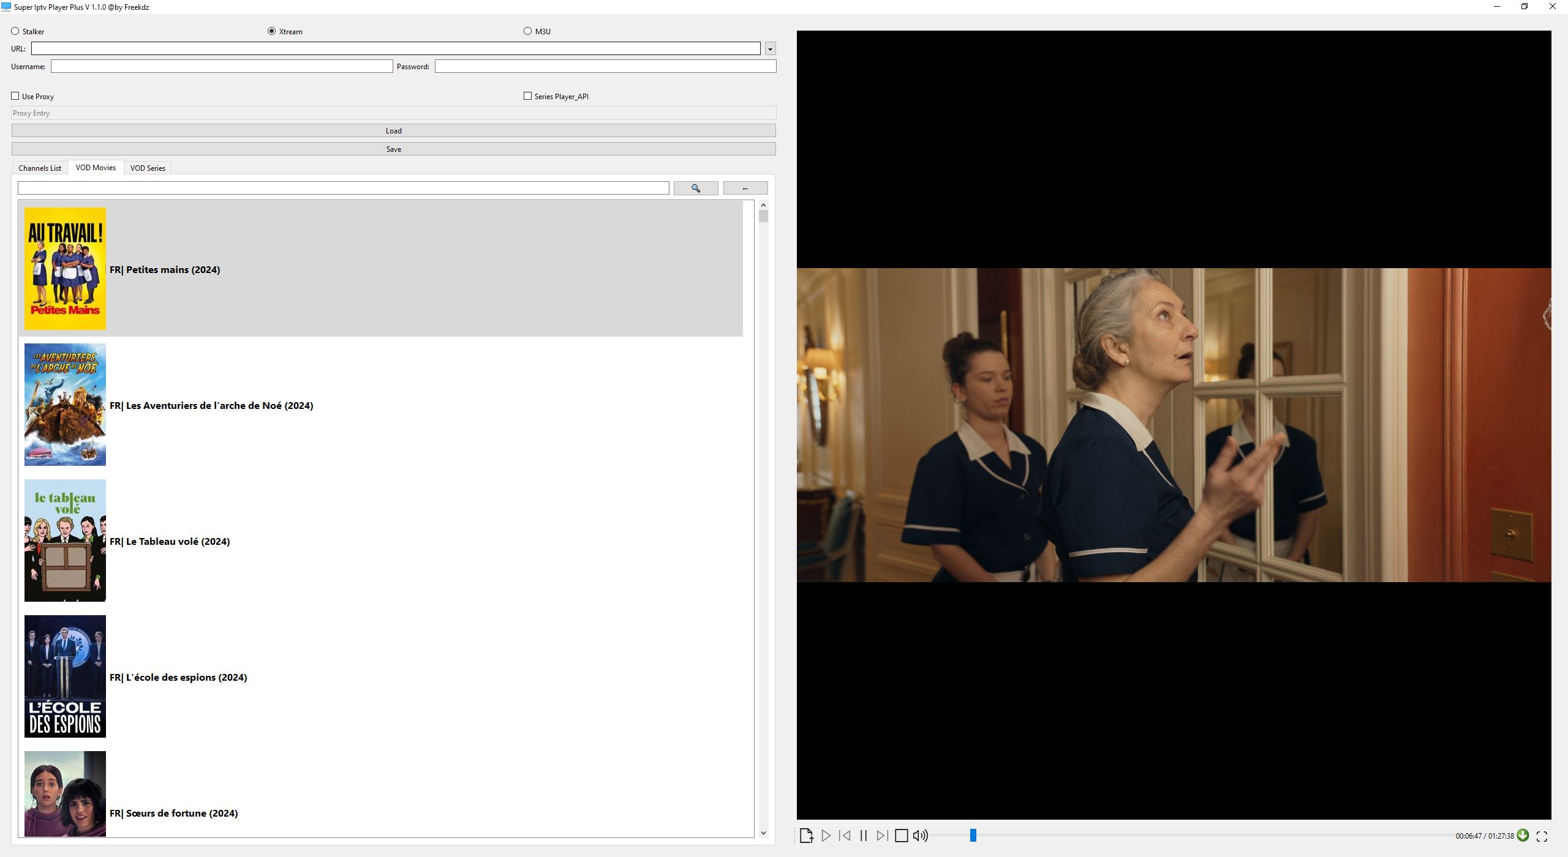Select 'FR| L'école des espions (2024)' text
The width and height of the screenshot is (1568, 857).
click(x=178, y=678)
